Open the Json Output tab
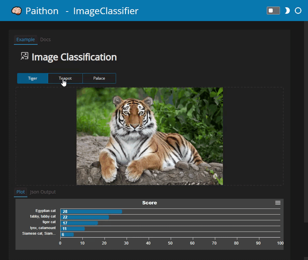Screen dimensions: 308x260 [43, 192]
